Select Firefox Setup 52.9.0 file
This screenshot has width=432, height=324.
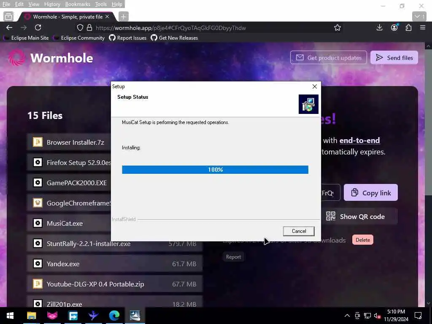point(69,162)
